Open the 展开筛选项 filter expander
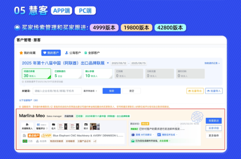This screenshot has width=241, height=159. pyautogui.click(x=90, y=91)
